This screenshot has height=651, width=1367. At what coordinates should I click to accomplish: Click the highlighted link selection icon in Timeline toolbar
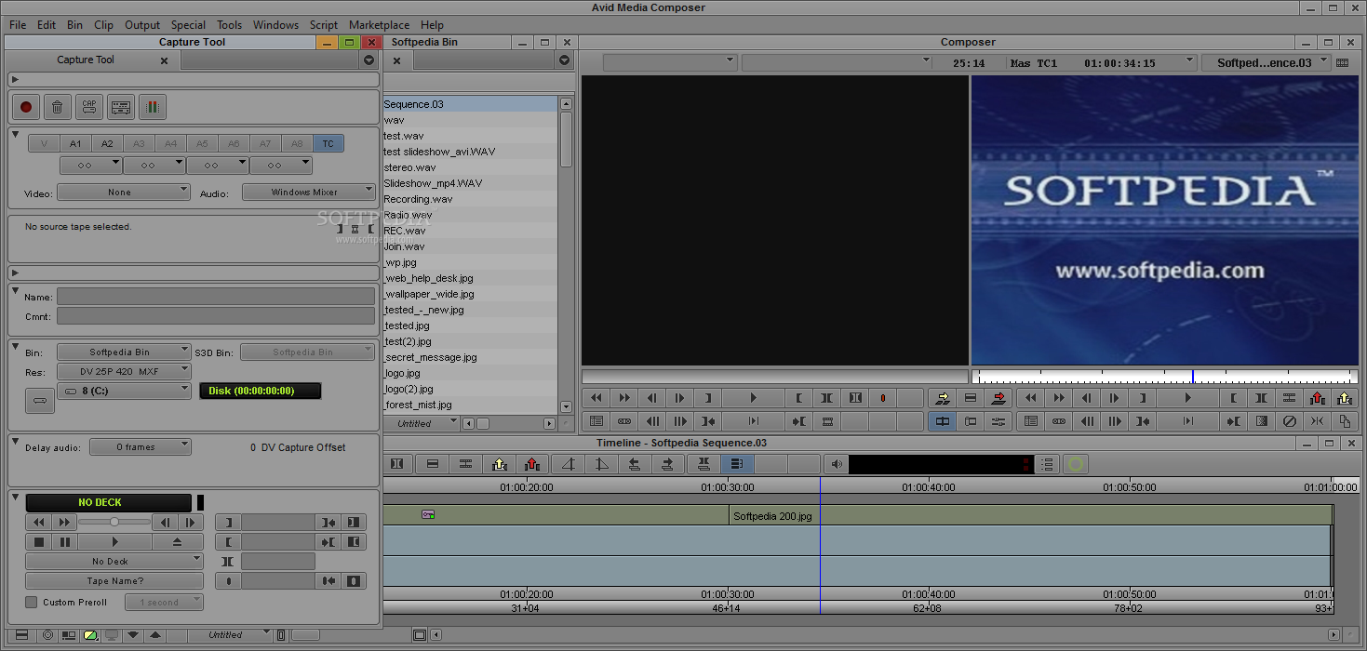point(736,463)
